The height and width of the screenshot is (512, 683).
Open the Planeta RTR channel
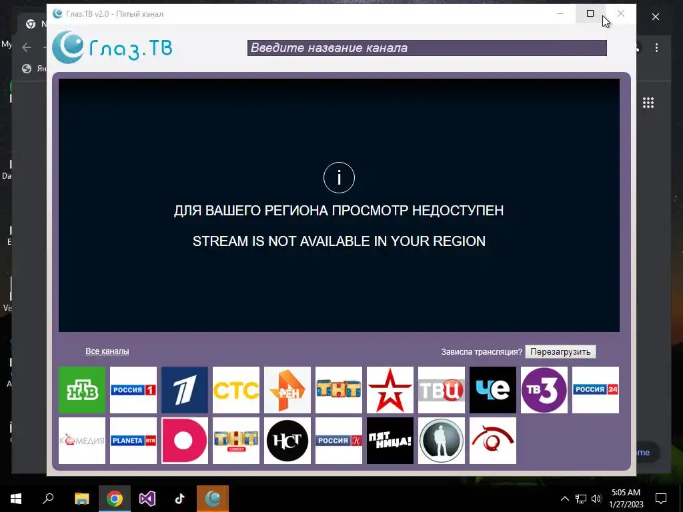click(x=133, y=441)
